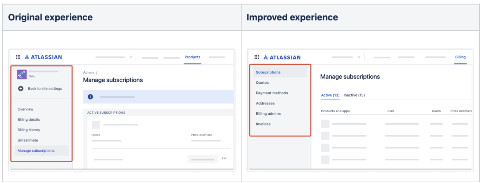483x183 pixels.
Task: Click the blue info icon in banner
Action: pos(90,97)
